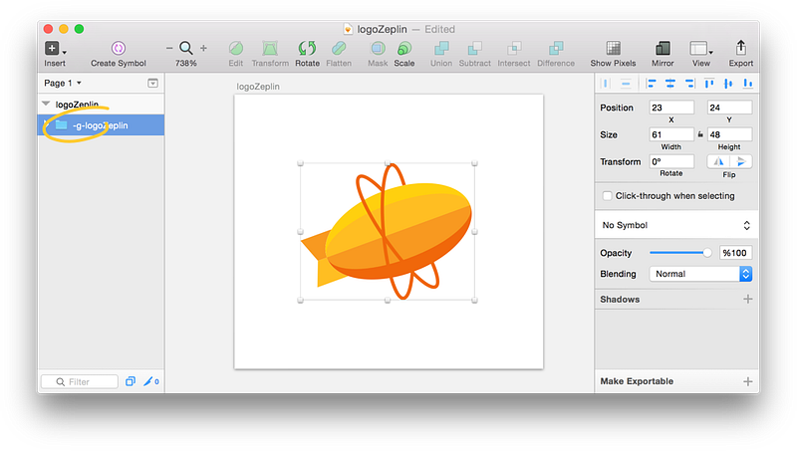
Task: Flip the layer vertically
Action: (x=740, y=161)
